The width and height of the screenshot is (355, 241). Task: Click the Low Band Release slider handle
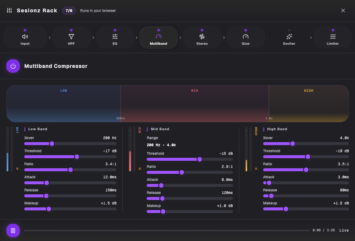point(46,196)
